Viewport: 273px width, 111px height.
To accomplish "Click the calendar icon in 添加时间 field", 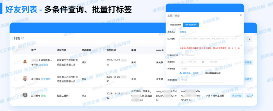I will point(182,62).
